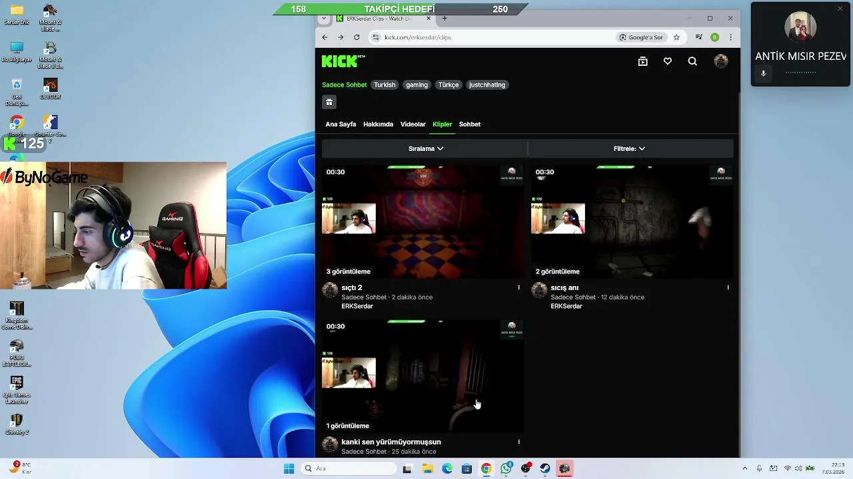The image size is (853, 479).
Task: Select the Klipler tab
Action: [x=442, y=124]
